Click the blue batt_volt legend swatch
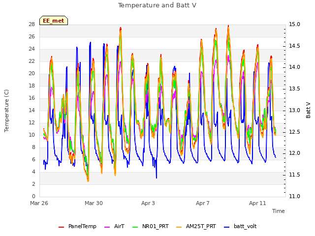315x236 pixels. pos(226,227)
